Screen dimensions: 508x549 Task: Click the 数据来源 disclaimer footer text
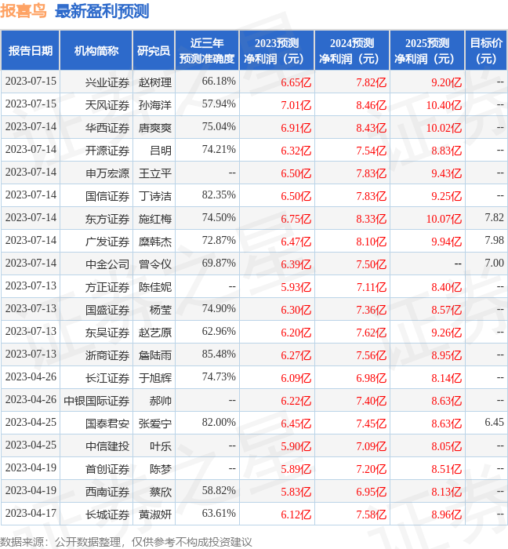click(126, 542)
